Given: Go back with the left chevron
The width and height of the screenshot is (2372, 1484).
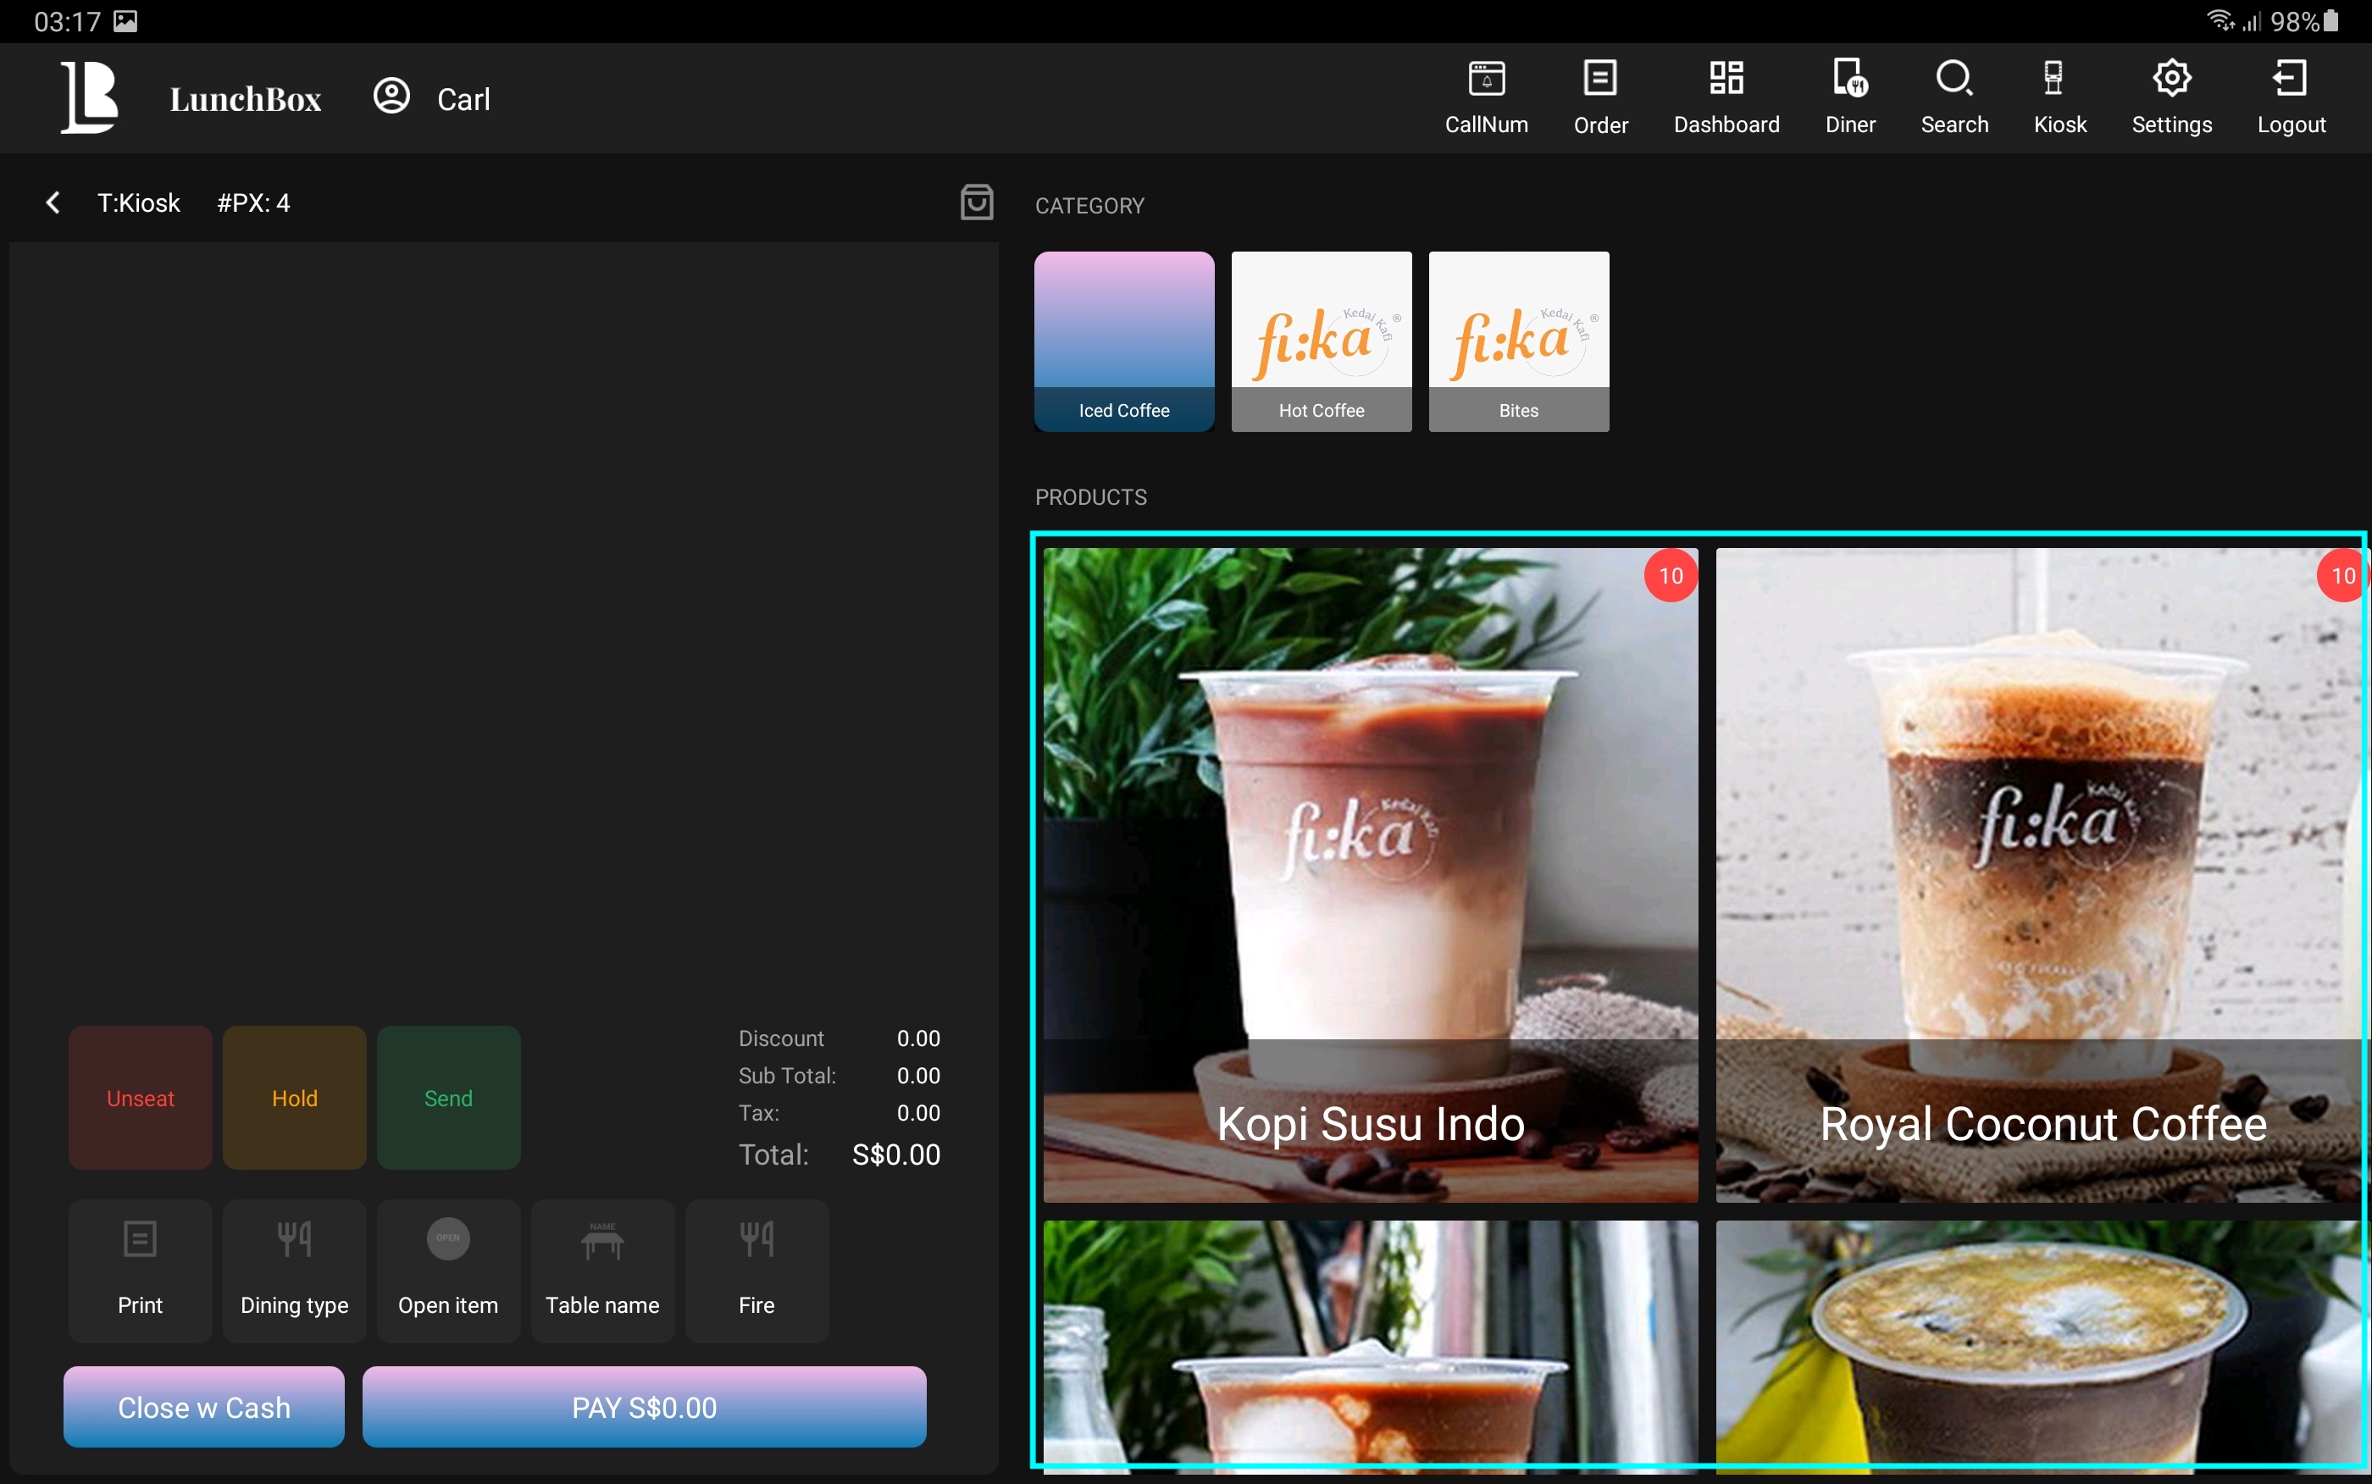Looking at the screenshot, I should point(53,203).
